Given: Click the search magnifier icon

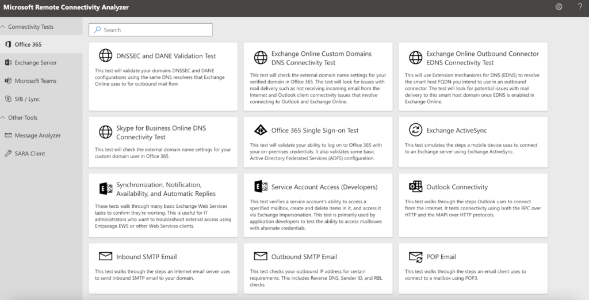Looking at the screenshot, I should 97,30.
